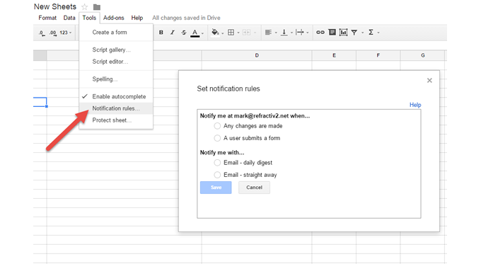
Task: Decrease decimal places
Action: pyautogui.click(x=42, y=33)
